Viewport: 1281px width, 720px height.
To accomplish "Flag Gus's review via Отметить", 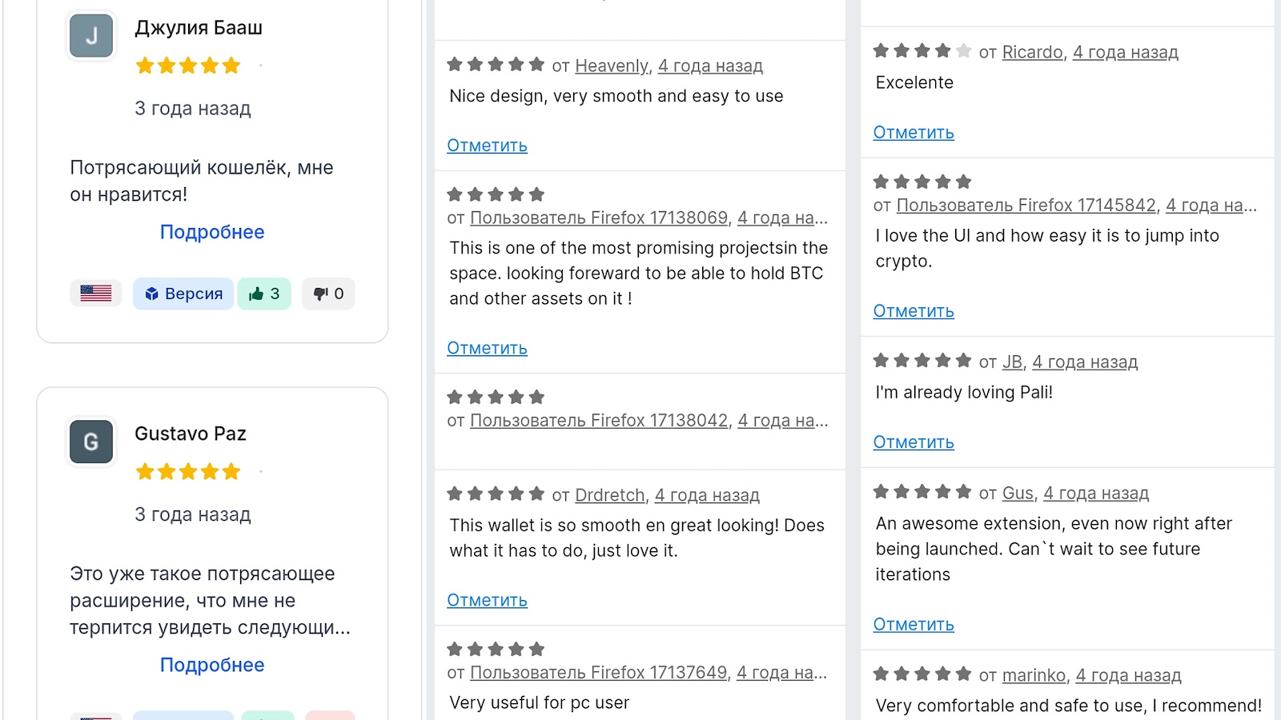I will click(914, 625).
